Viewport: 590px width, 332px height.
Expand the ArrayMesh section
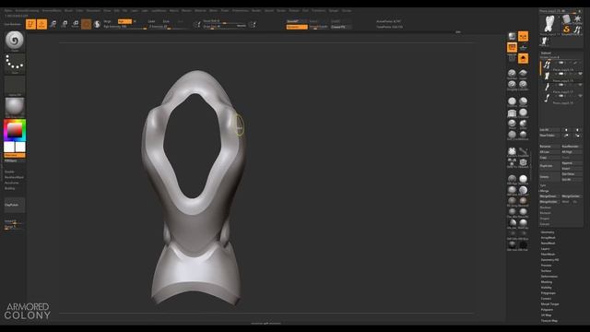tap(549, 238)
